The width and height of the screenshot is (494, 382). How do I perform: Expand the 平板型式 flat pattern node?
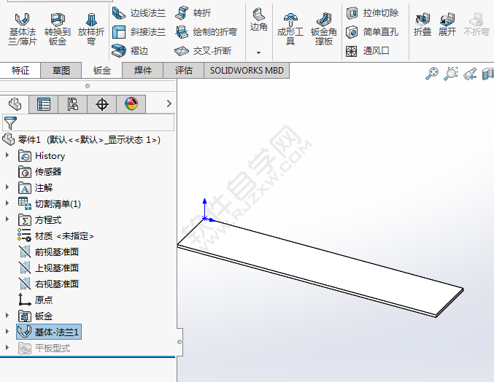pos(7,348)
